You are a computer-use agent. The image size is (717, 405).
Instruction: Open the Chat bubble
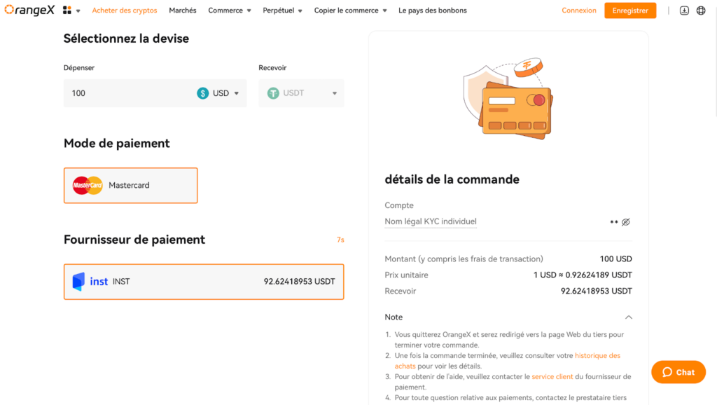pyautogui.click(x=677, y=372)
